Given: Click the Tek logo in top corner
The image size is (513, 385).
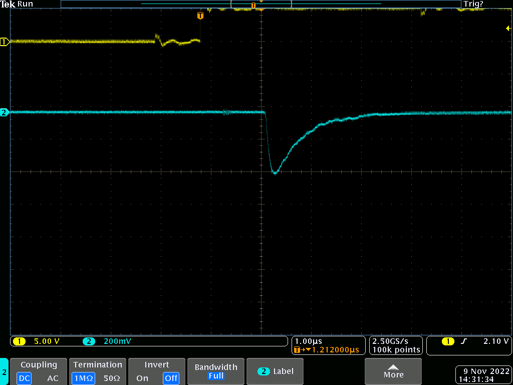Looking at the screenshot, I should (8, 4).
